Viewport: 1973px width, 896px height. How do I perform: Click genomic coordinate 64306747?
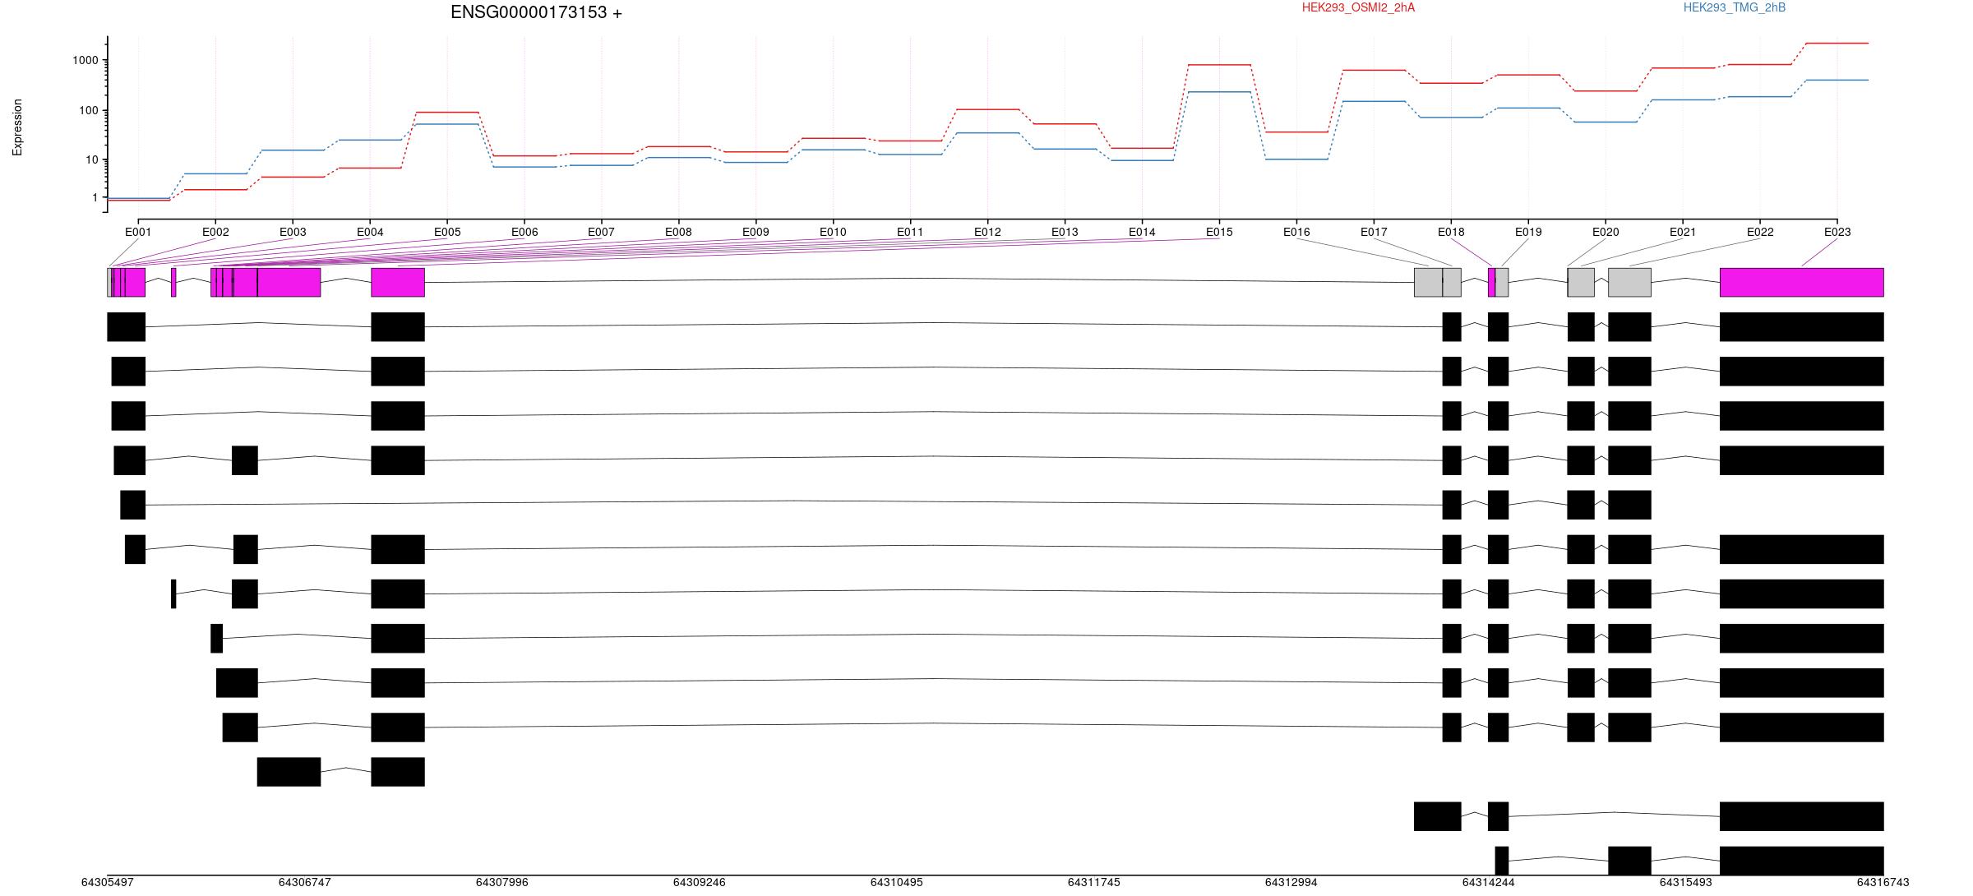pyautogui.click(x=305, y=882)
